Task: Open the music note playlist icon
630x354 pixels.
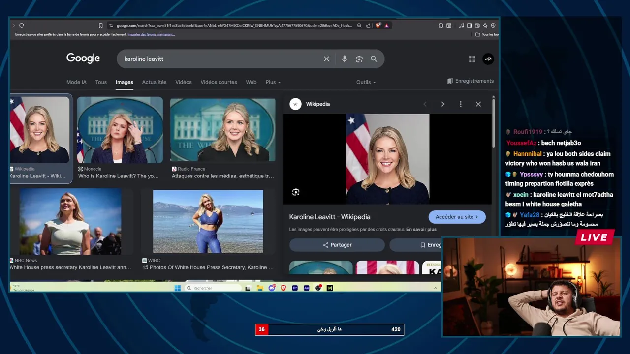Action: [x=461, y=25]
